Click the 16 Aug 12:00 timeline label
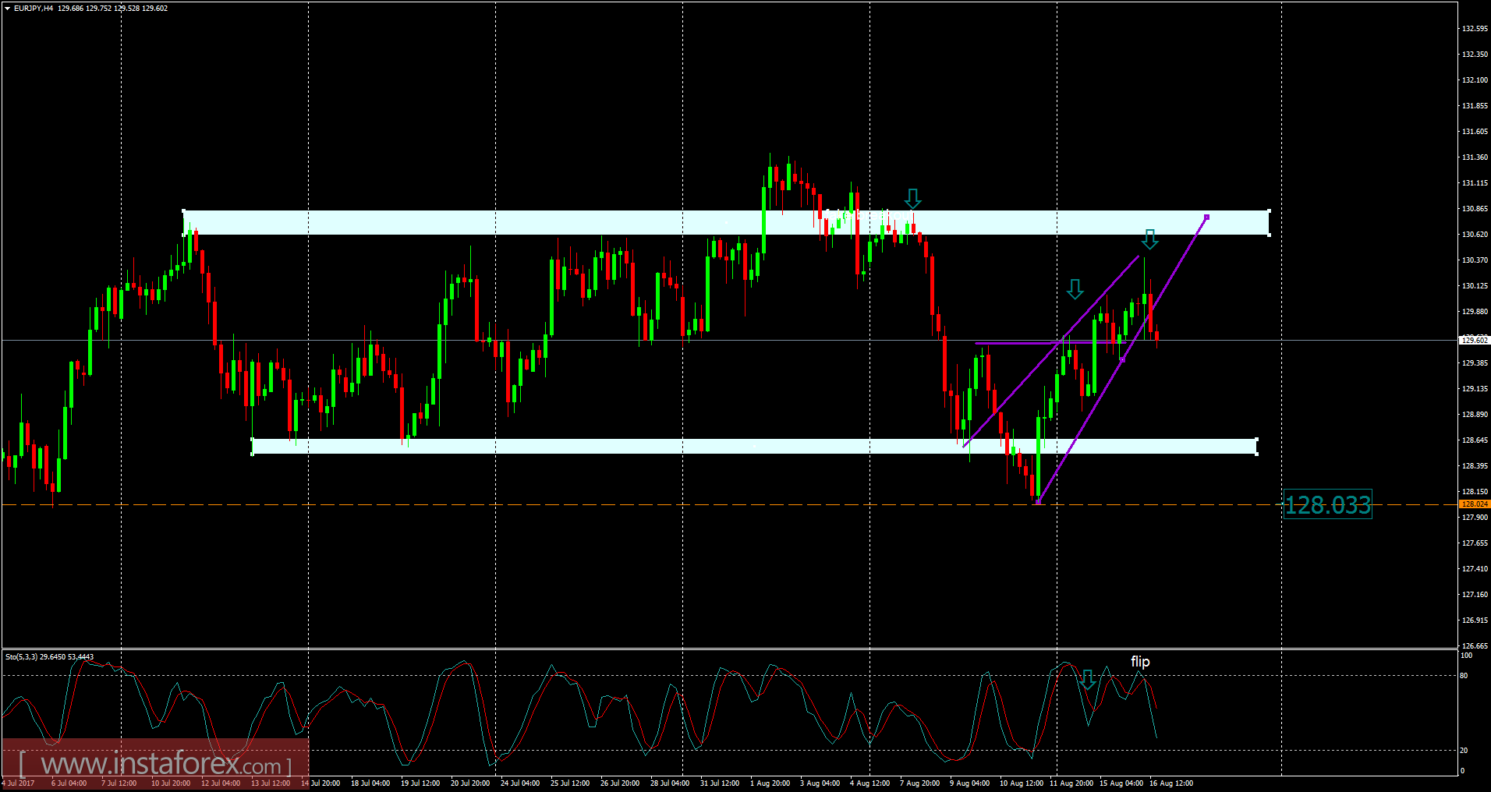The width and height of the screenshot is (1491, 792). (x=1173, y=783)
